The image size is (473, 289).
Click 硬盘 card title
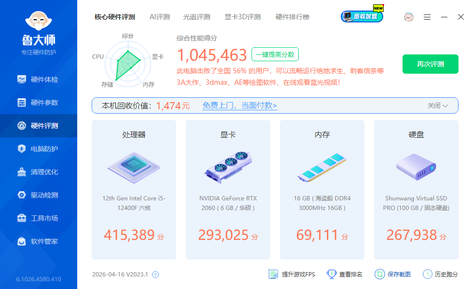point(416,134)
